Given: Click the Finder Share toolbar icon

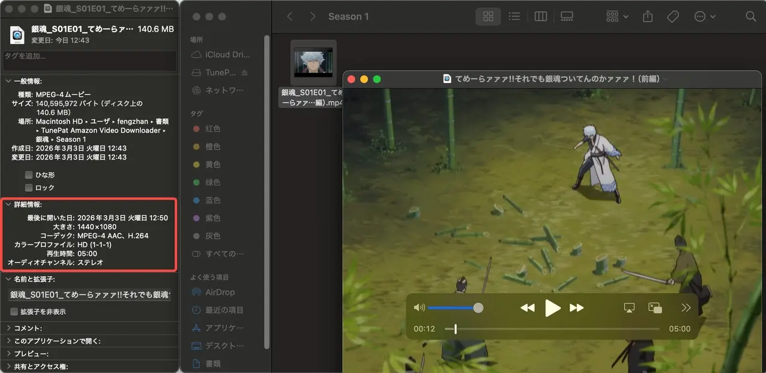Looking at the screenshot, I should (x=648, y=17).
